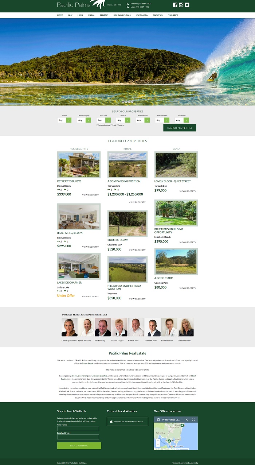Open the Twitter icon in header

point(187,5)
